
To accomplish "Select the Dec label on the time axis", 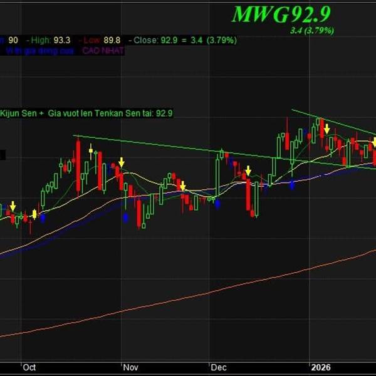I will click(x=219, y=367).
